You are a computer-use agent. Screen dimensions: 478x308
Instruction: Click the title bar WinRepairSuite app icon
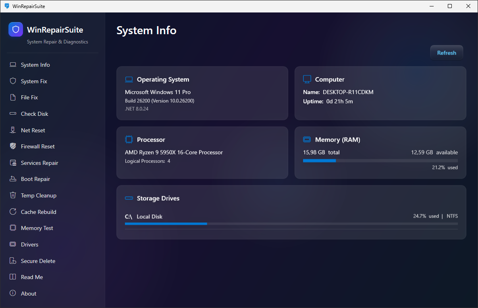(x=7, y=6)
